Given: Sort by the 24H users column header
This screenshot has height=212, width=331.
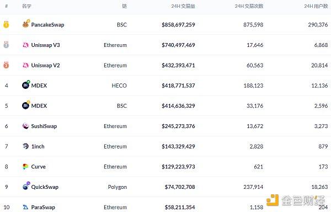Looking at the screenshot, I should coord(316,6).
